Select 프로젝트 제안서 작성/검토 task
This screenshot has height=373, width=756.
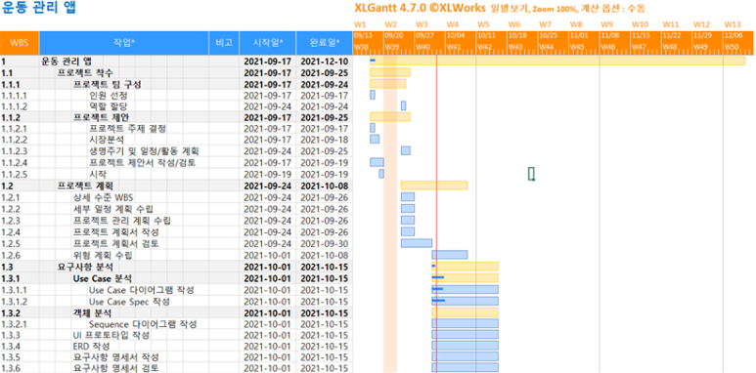pos(142,162)
